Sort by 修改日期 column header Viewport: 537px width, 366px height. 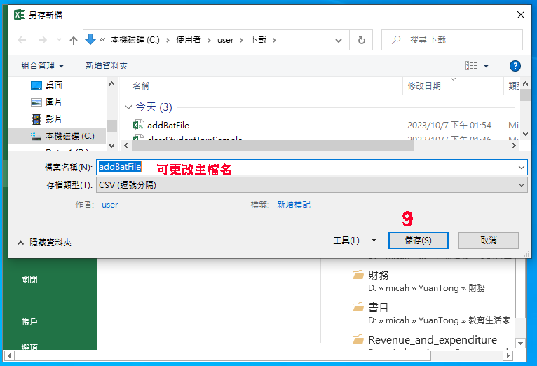424,86
